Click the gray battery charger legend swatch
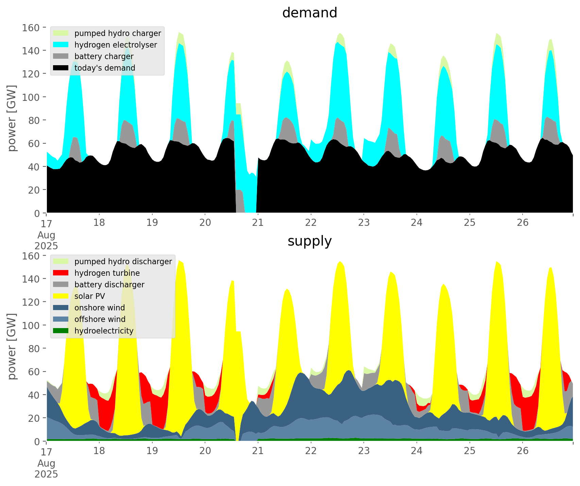The height and width of the screenshot is (486, 580). (61, 56)
